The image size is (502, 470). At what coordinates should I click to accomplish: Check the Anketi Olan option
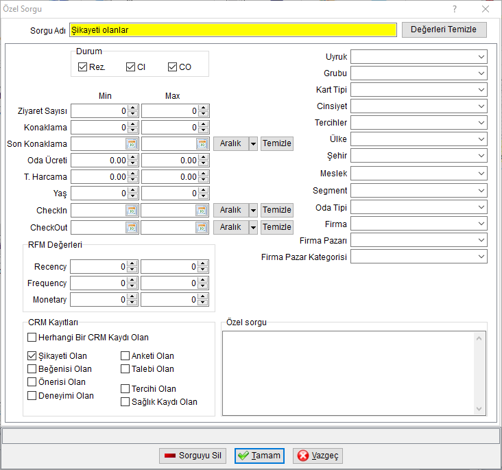[125, 356]
